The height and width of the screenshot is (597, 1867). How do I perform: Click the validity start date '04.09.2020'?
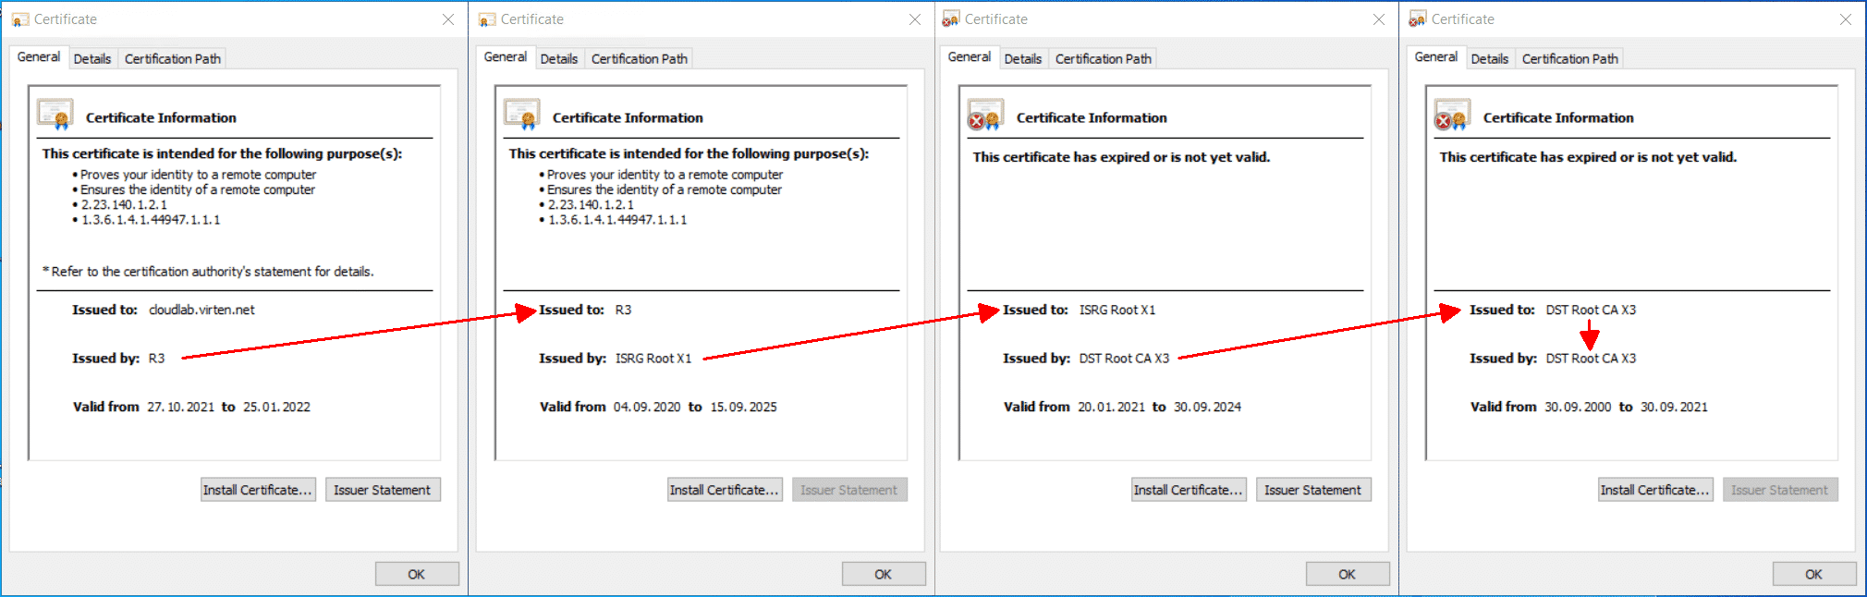pos(647,407)
